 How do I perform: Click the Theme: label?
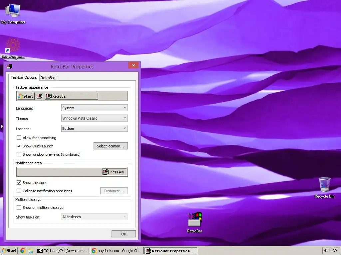point(22,119)
